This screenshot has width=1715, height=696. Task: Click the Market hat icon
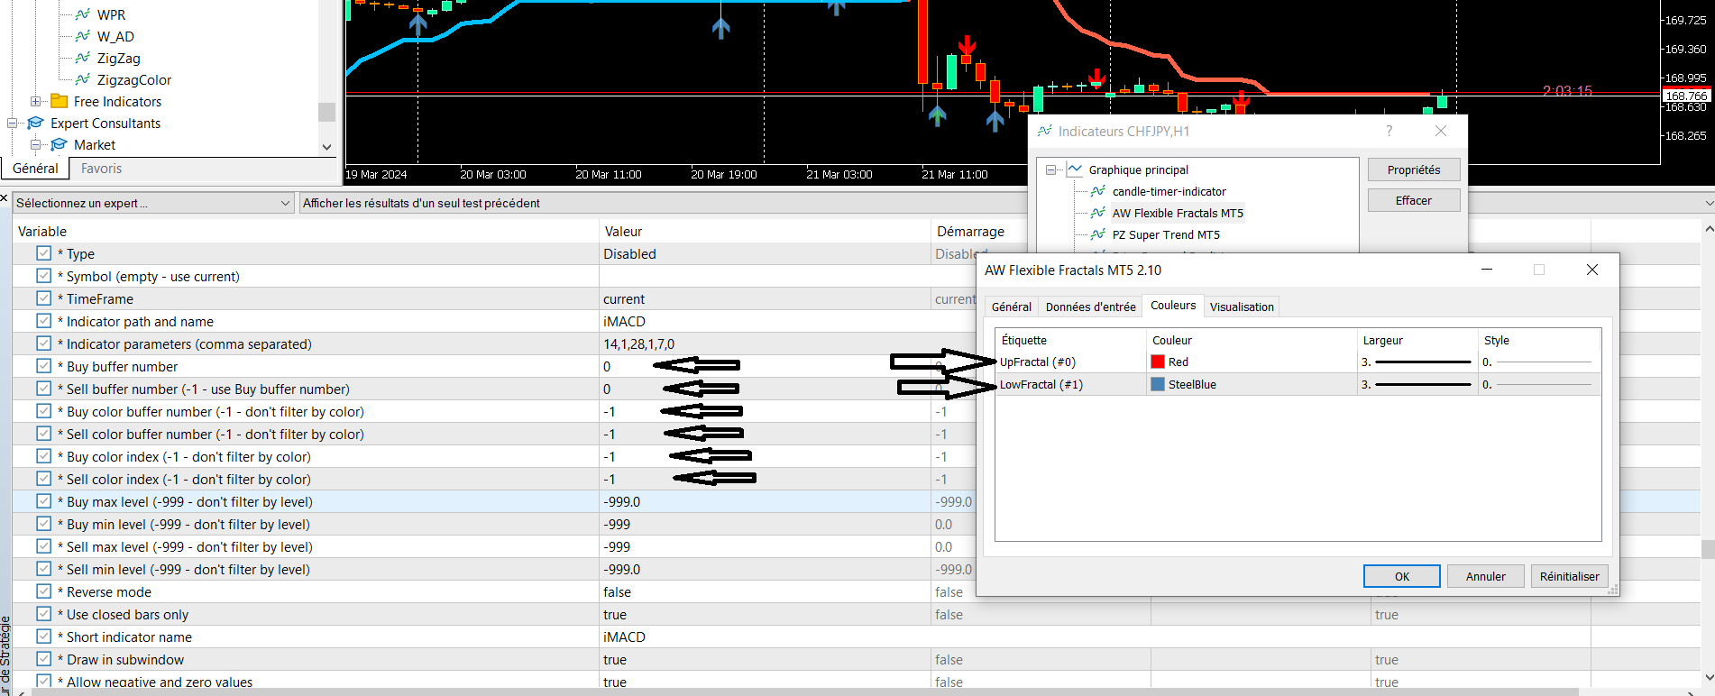tap(60, 144)
